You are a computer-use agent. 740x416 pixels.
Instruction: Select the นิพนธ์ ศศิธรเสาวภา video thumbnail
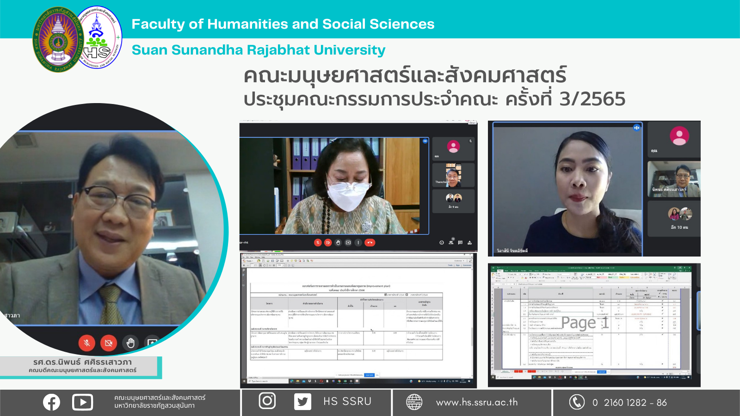[x=674, y=179]
